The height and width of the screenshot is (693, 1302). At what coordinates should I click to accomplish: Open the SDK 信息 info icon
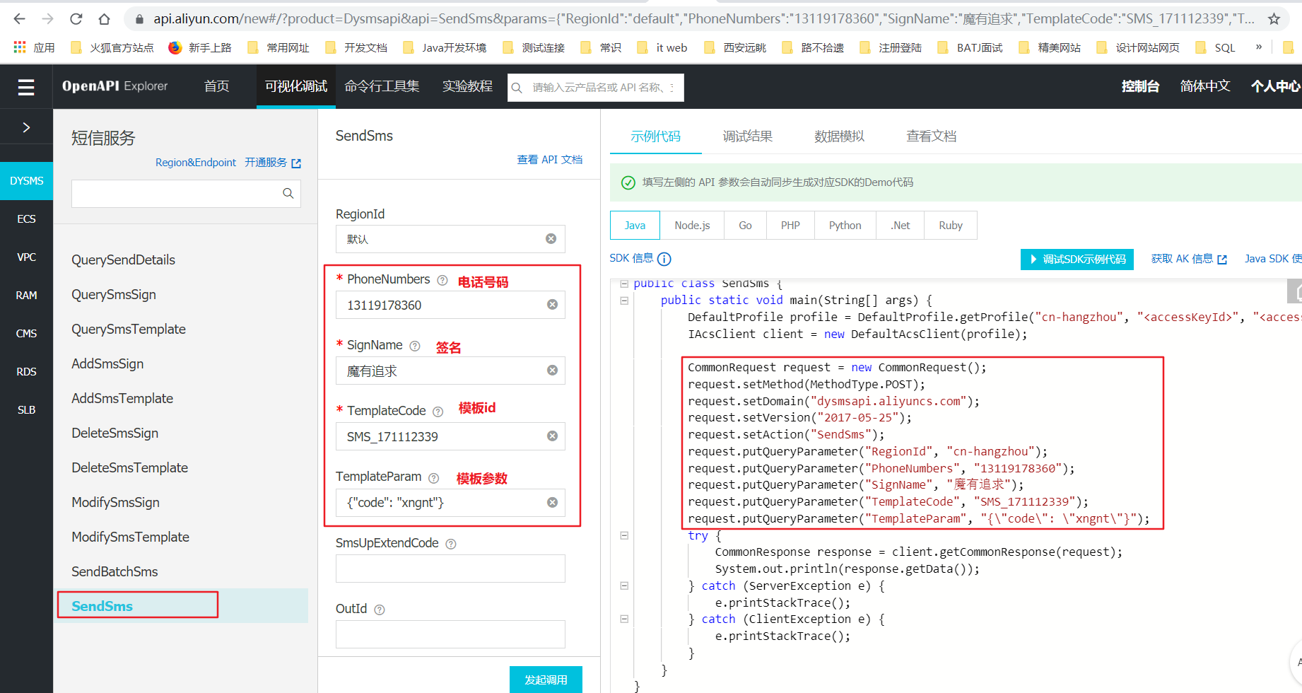664,259
